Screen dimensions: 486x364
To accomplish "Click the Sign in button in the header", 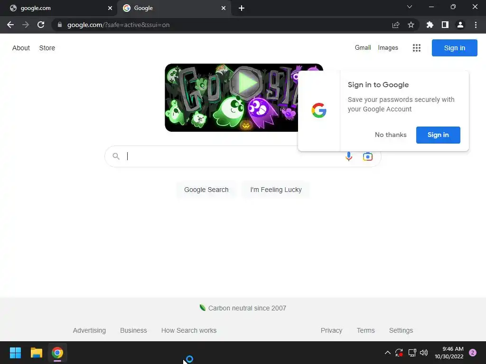I will tap(454, 48).
